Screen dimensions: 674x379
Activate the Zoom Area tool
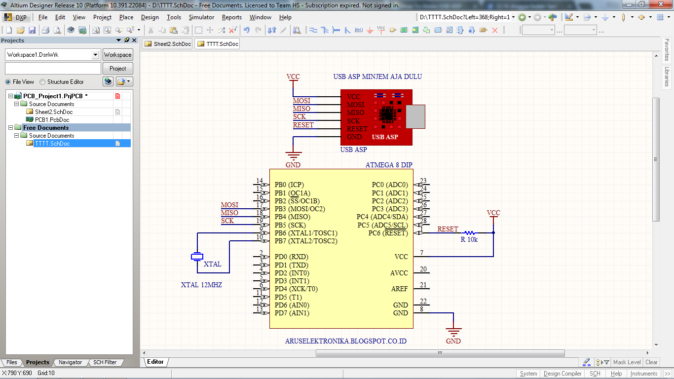pos(107,30)
